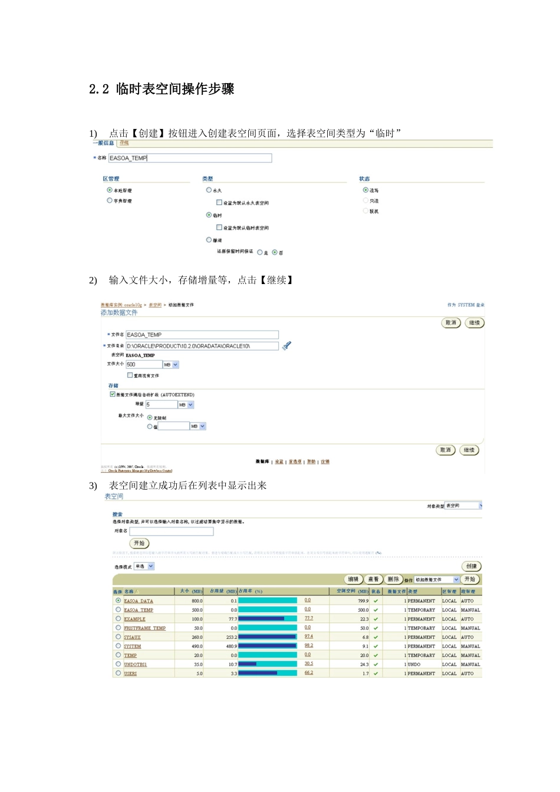Viewport: 560px width, 792px height.
Task: Choose 临时 tablespace type radio
Action: [209, 215]
